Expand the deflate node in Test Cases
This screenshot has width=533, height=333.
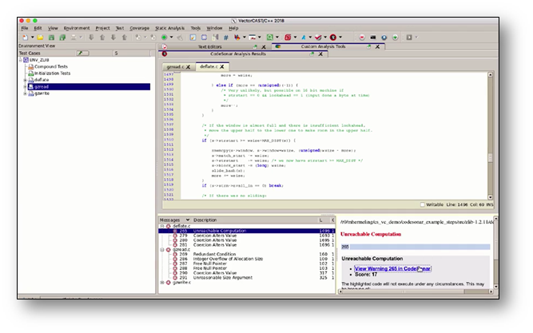(26, 80)
